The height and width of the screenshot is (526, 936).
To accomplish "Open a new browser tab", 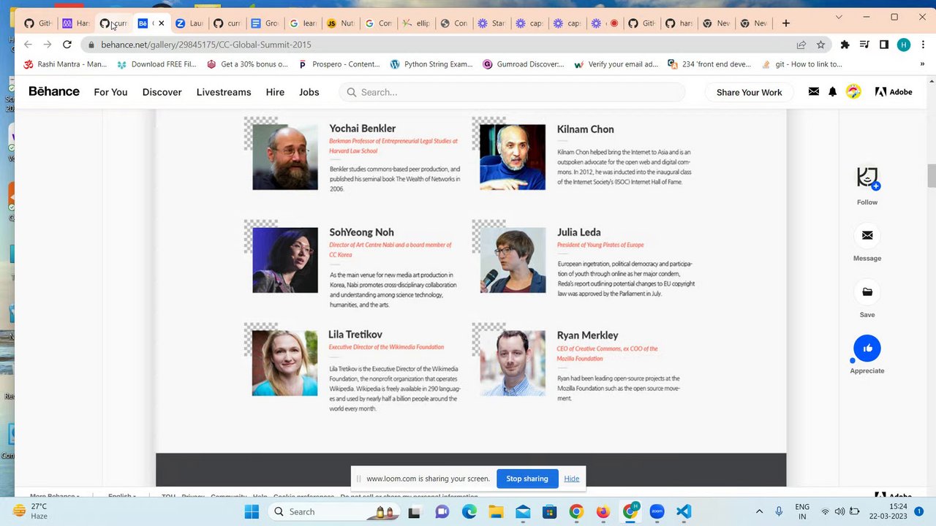I will pos(785,23).
